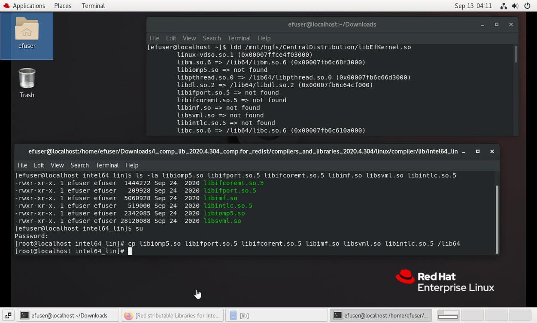Screen dimensions: 537x323
Task: Click the clock showing Sep 13 04:11
Action: (x=473, y=6)
